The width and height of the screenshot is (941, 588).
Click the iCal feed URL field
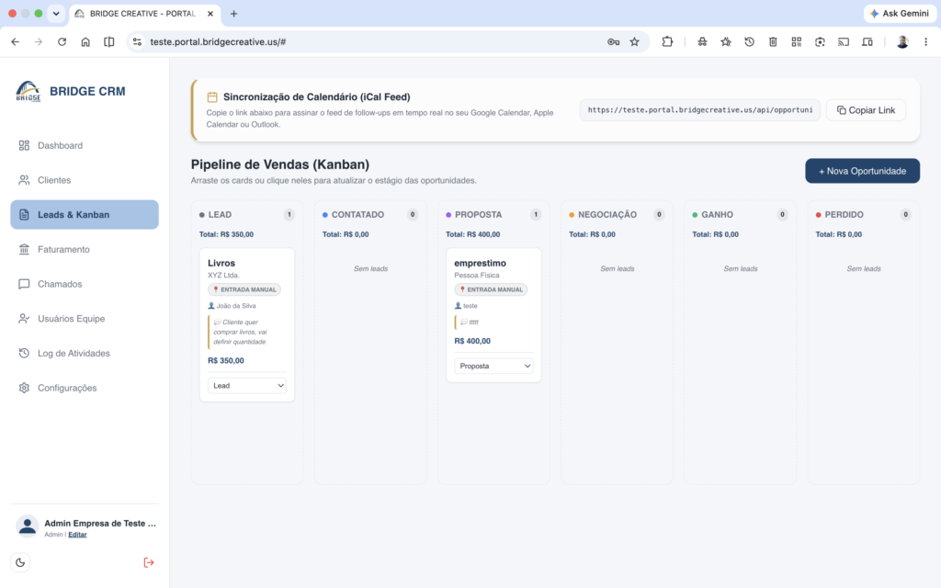[699, 110]
